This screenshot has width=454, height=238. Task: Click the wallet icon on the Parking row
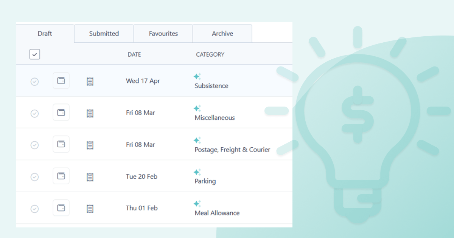pyautogui.click(x=61, y=176)
